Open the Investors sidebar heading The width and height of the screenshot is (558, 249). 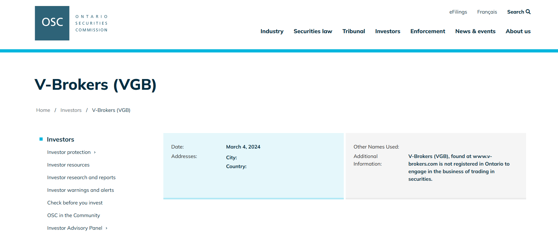pos(60,139)
